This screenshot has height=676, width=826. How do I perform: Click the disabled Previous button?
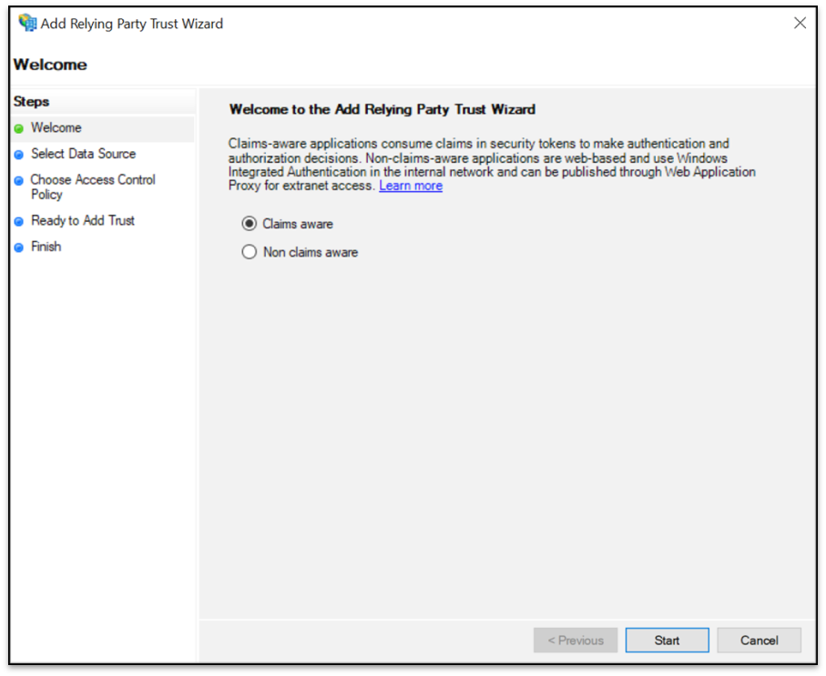pyautogui.click(x=576, y=640)
